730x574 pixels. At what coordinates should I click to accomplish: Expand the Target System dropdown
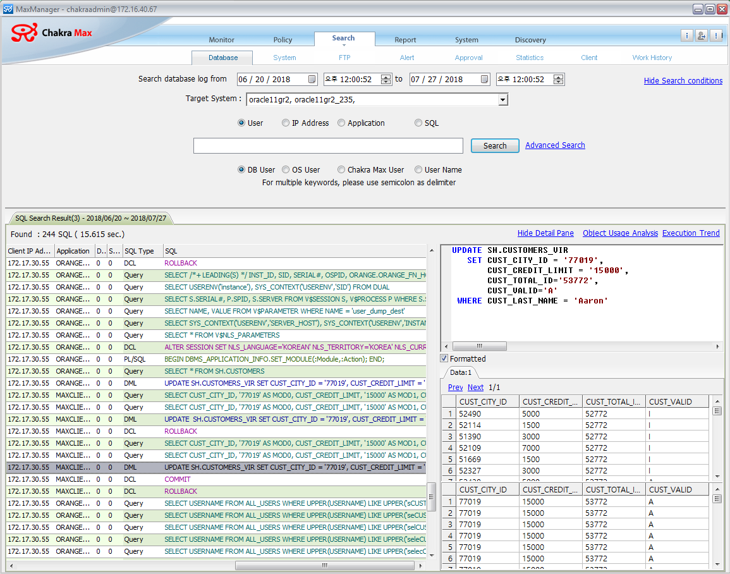pyautogui.click(x=503, y=100)
